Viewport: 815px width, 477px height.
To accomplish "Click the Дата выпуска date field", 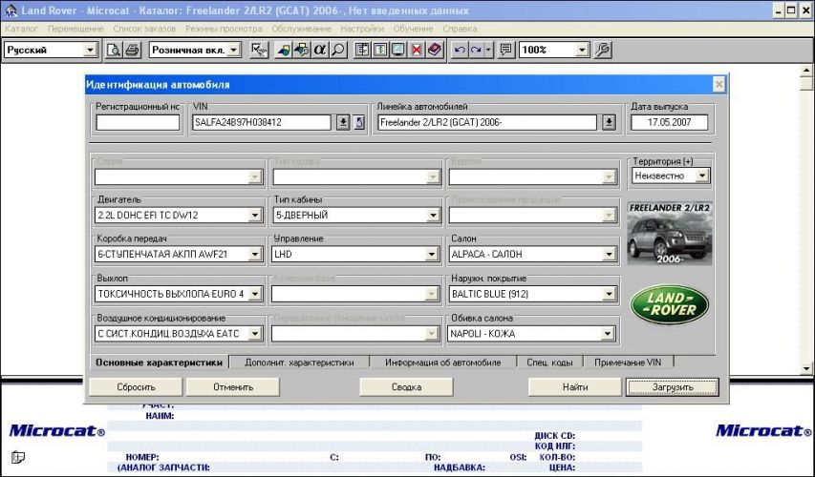I will coord(670,122).
